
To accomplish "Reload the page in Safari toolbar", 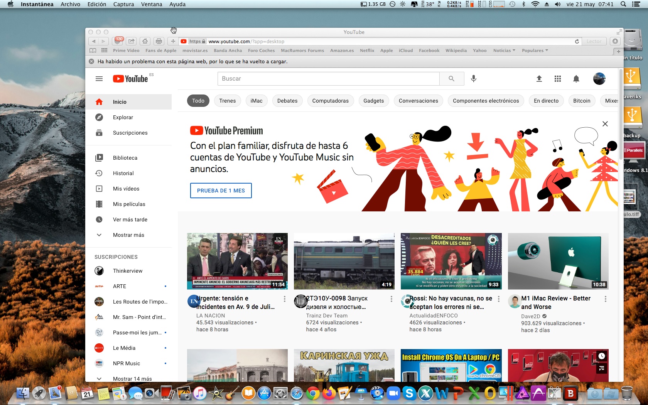I will point(577,41).
